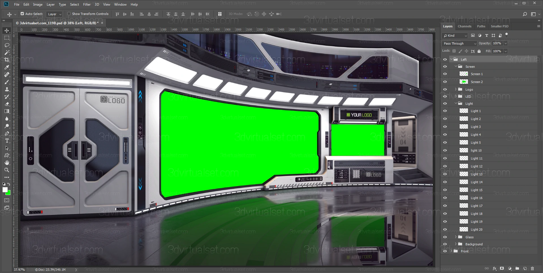Screen dimensions: 543x273
Task: Select the Move tool
Action: click(x=7, y=30)
